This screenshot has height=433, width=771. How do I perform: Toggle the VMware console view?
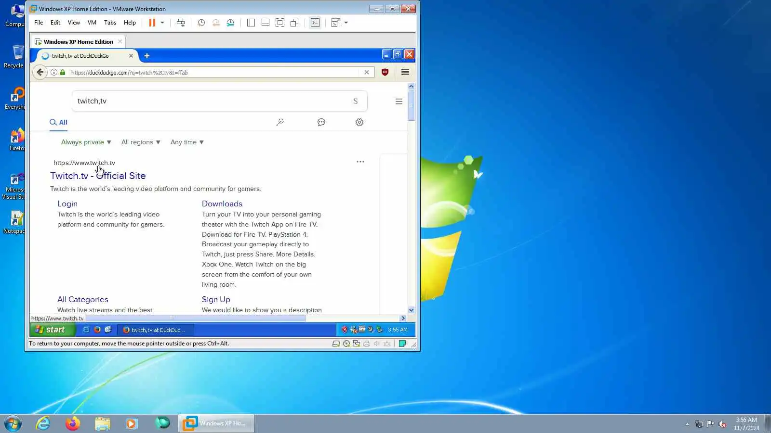point(315,23)
